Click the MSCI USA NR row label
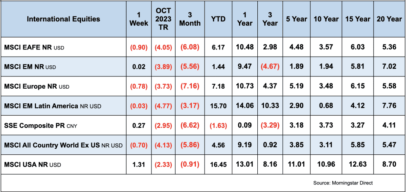Image resolution: width=406 pixels, height=192 pixels. pos(33,164)
